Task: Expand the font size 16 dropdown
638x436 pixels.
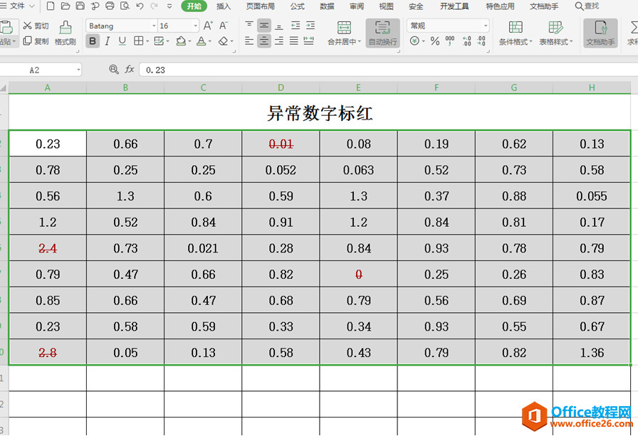Action: pos(195,26)
